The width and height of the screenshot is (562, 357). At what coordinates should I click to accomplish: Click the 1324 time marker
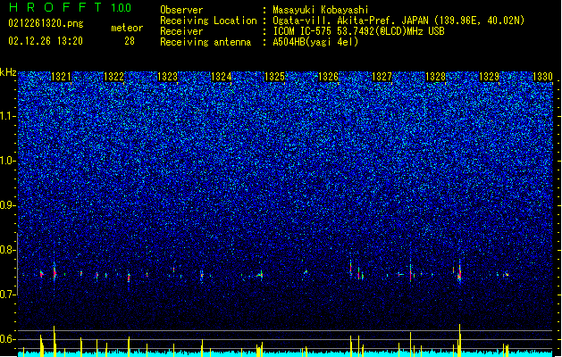point(222,77)
